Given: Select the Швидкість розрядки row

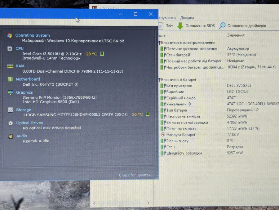Looking at the screenshot, I should point(201,153).
